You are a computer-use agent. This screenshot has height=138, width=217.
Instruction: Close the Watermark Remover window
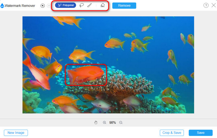coord(213,5)
